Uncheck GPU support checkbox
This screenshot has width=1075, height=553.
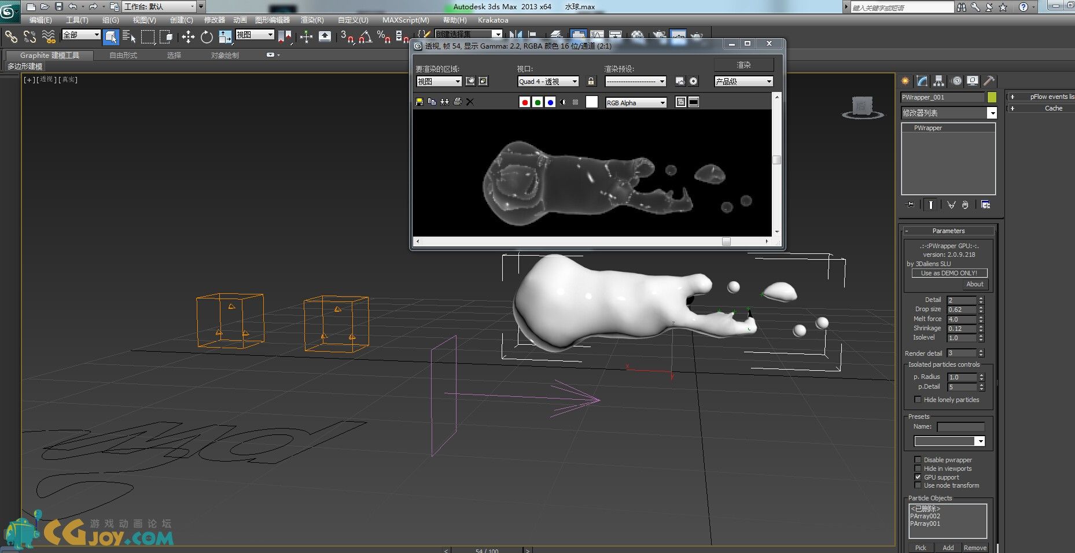click(918, 477)
